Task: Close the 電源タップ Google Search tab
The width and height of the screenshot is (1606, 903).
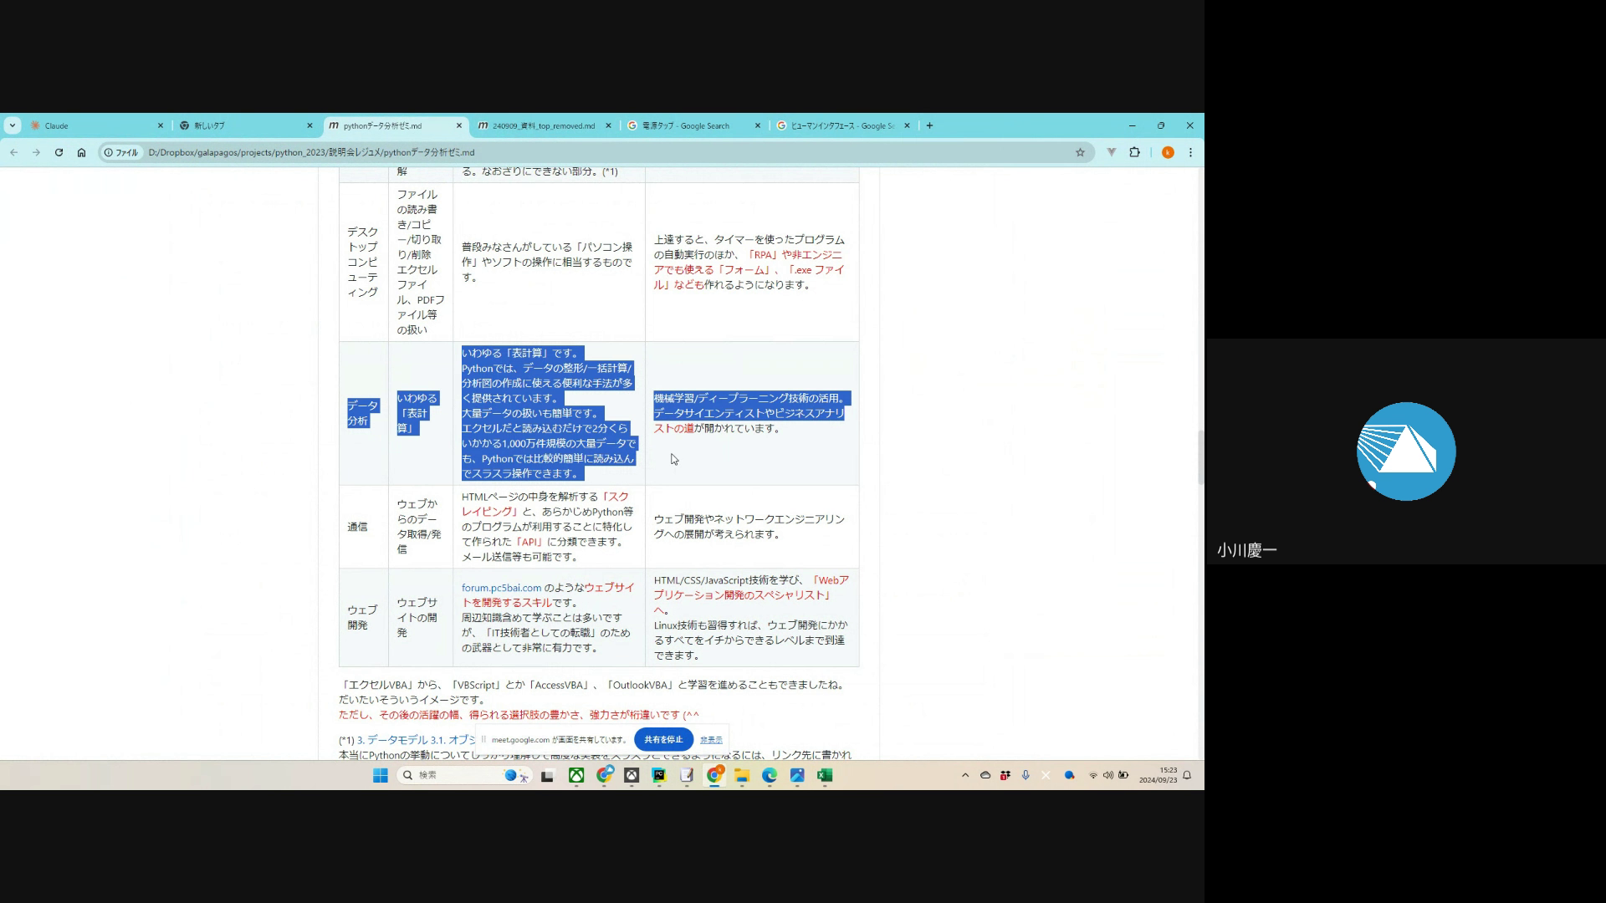Action: pos(758,125)
